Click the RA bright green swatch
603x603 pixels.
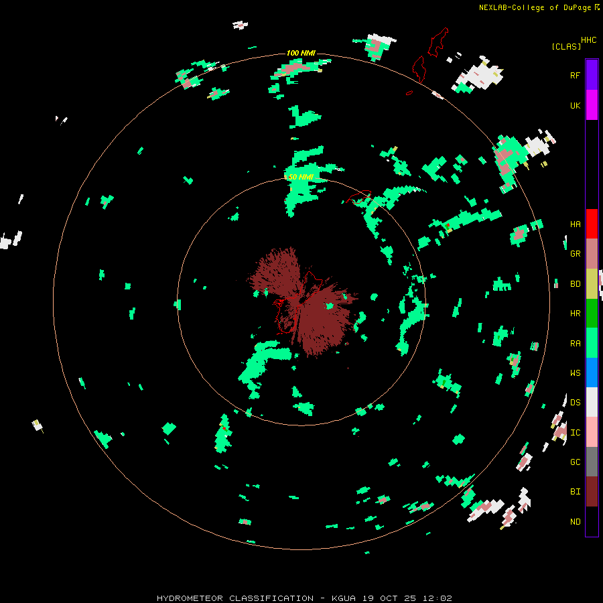pyautogui.click(x=592, y=342)
